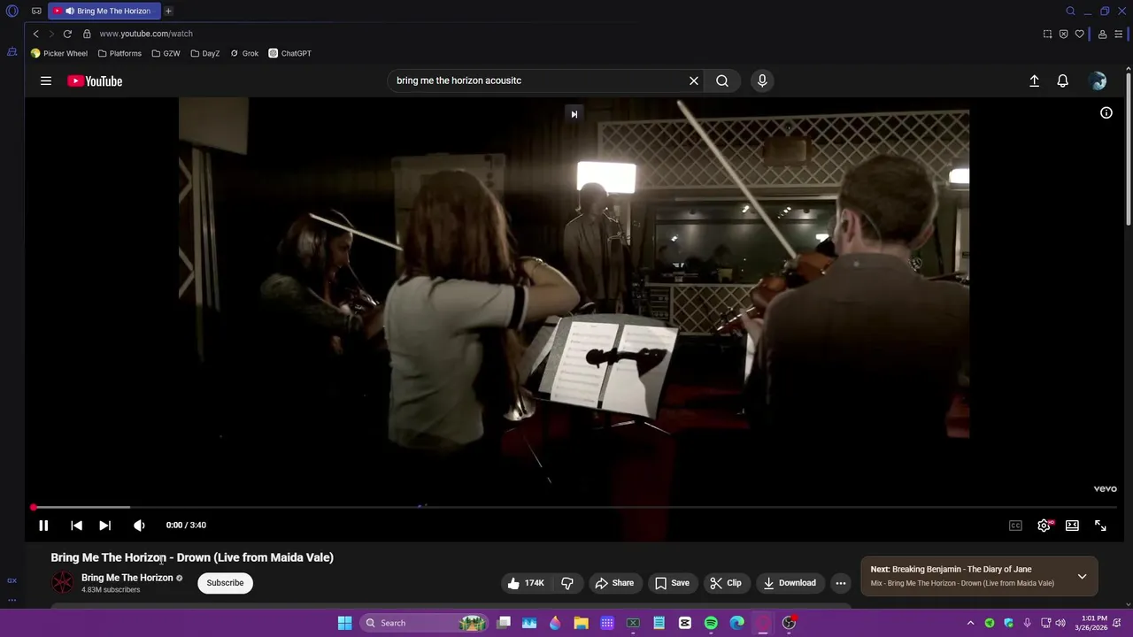Like the video (174K)
Viewport: 1133px width, 637px height.
pos(525,583)
